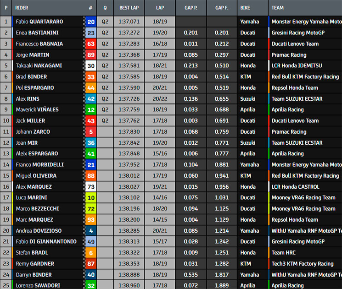Click the Q2 cell in Fabio QUARTARARO's row

click(x=105, y=22)
